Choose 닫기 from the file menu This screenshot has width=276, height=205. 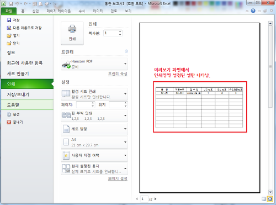[x=13, y=43]
